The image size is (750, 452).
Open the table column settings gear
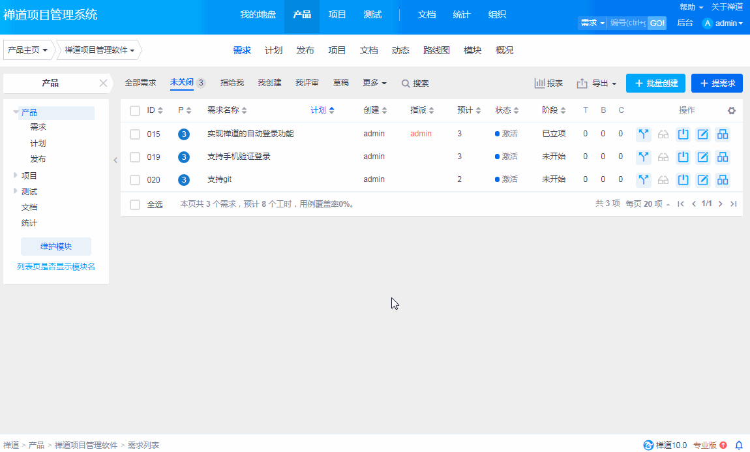coord(732,111)
